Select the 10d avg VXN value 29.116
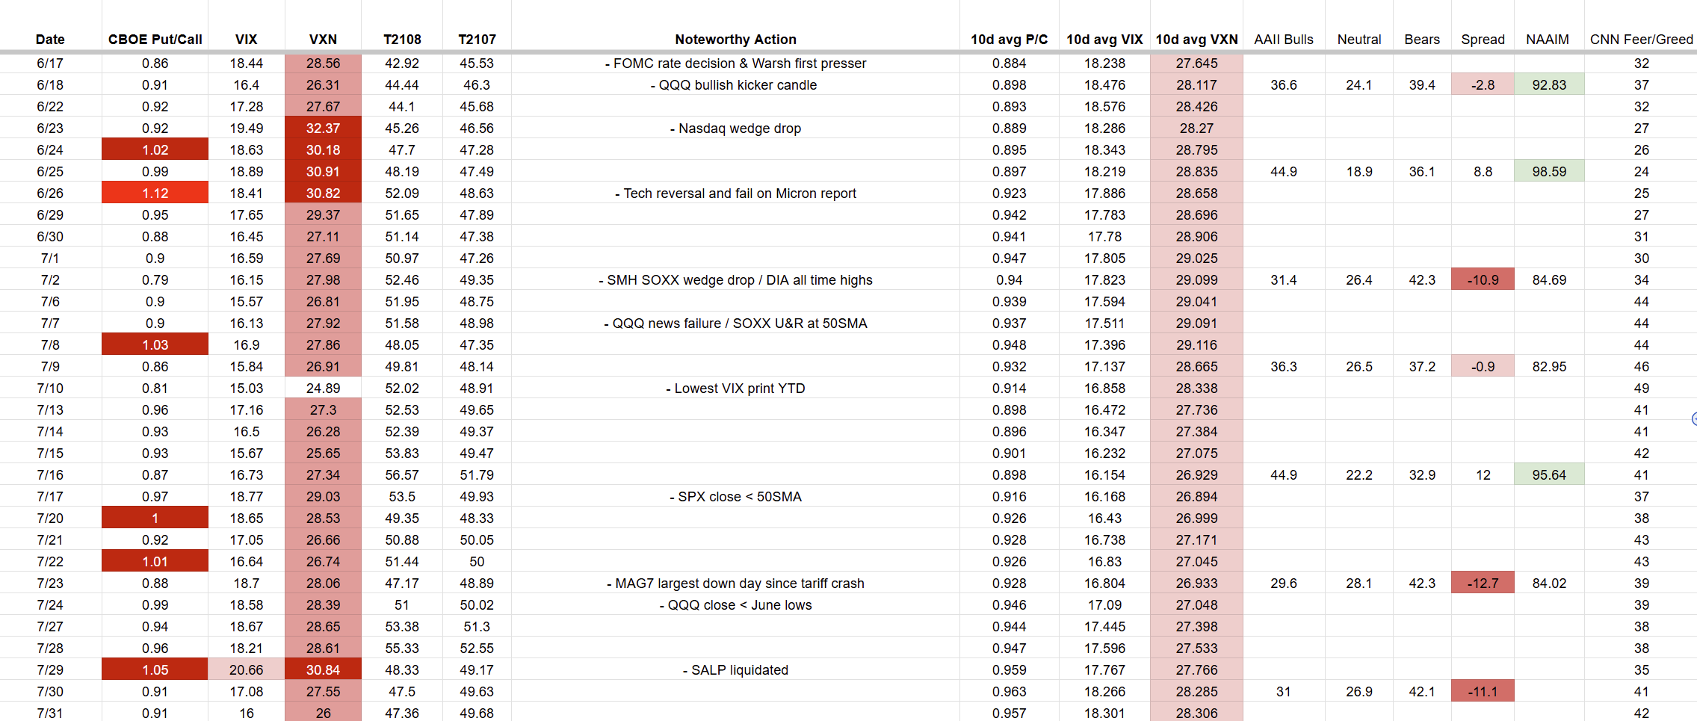 [x=1196, y=345]
